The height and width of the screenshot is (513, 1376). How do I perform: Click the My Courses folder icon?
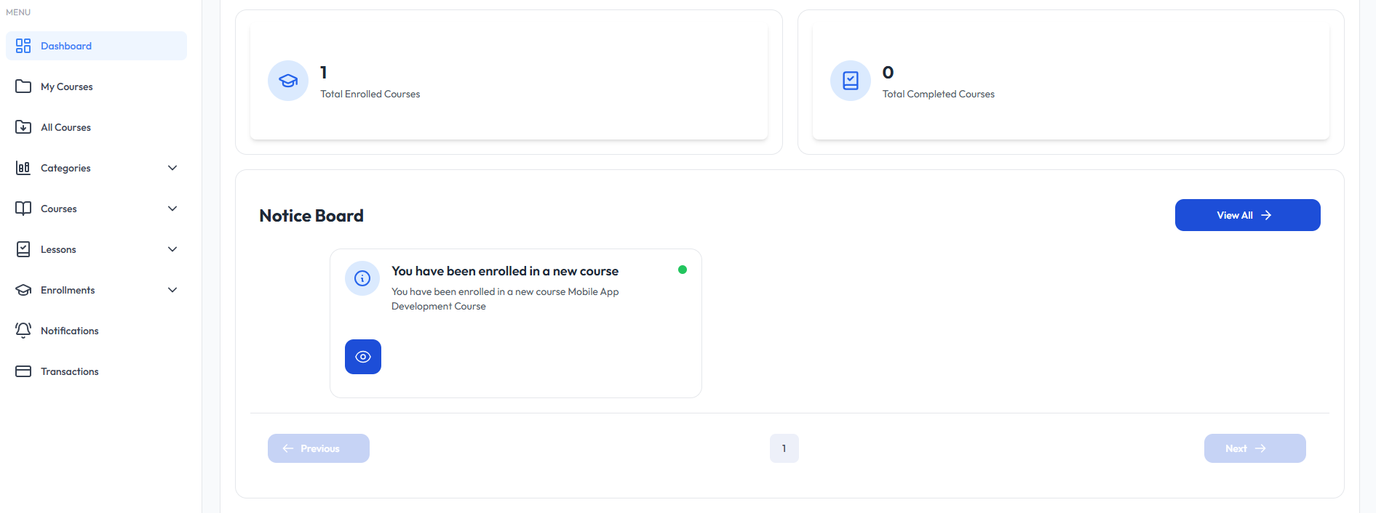point(23,86)
